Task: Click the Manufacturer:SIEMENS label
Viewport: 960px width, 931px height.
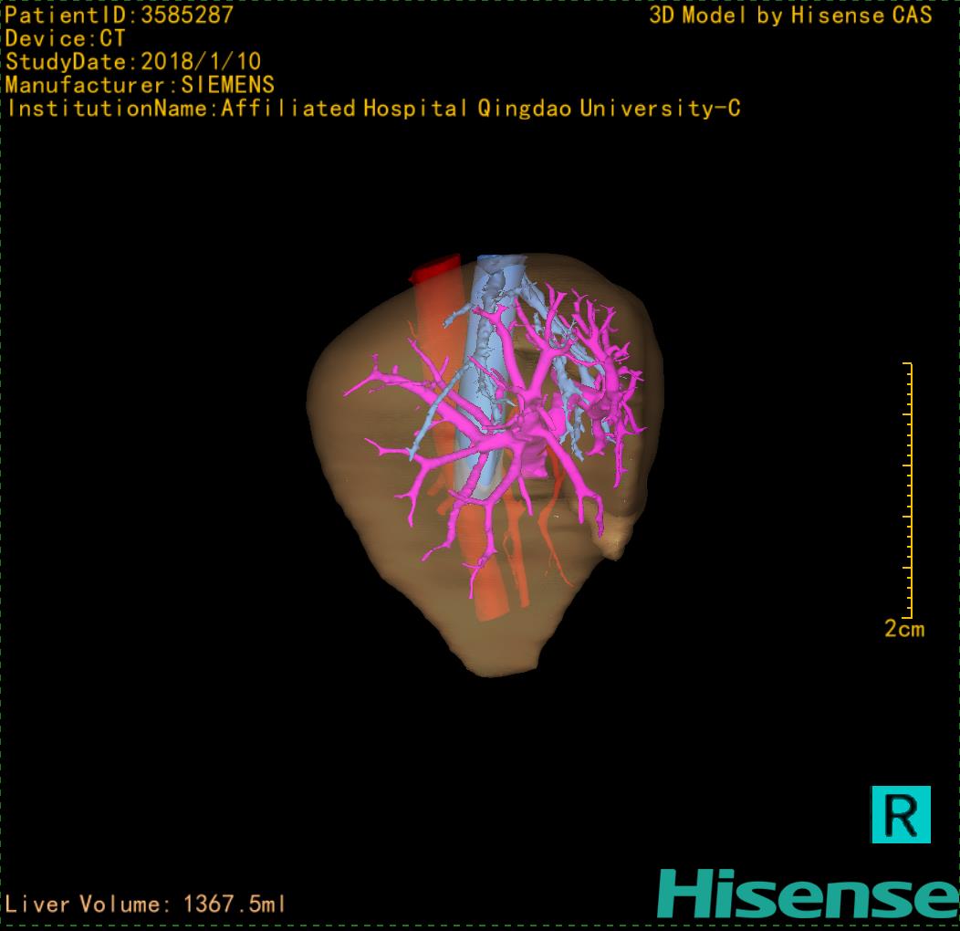Action: pyautogui.click(x=140, y=85)
